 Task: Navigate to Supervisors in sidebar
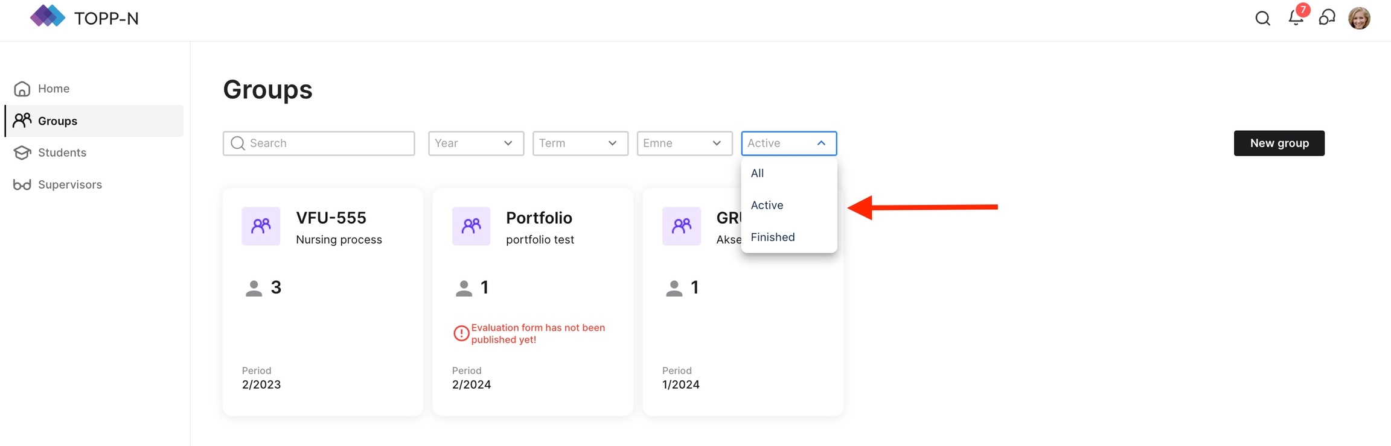[69, 184]
